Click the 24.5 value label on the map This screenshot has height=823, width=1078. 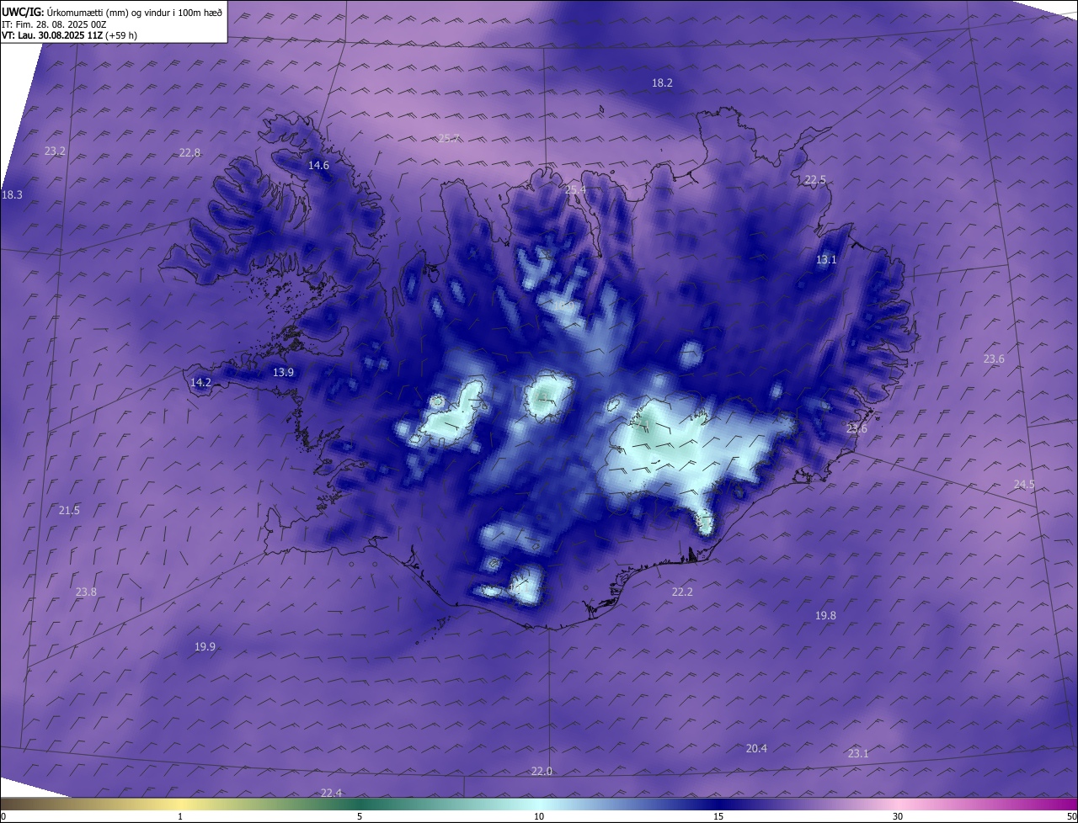click(x=1024, y=484)
